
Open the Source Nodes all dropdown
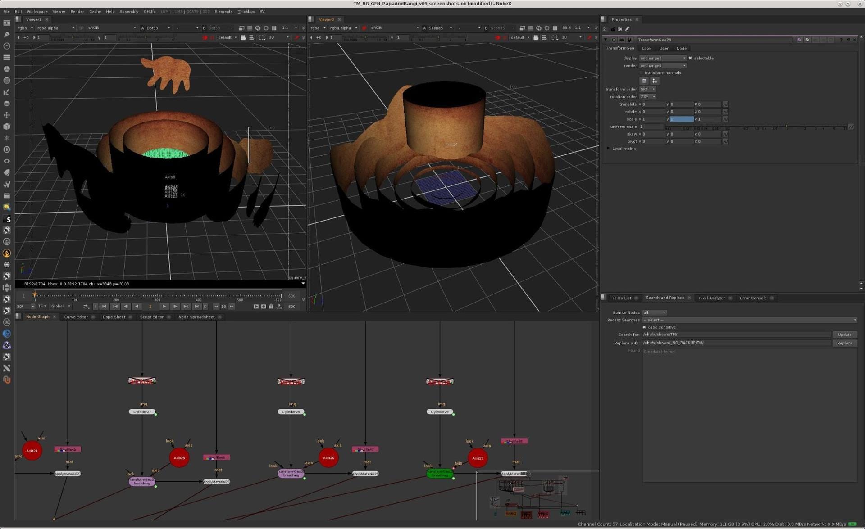654,312
